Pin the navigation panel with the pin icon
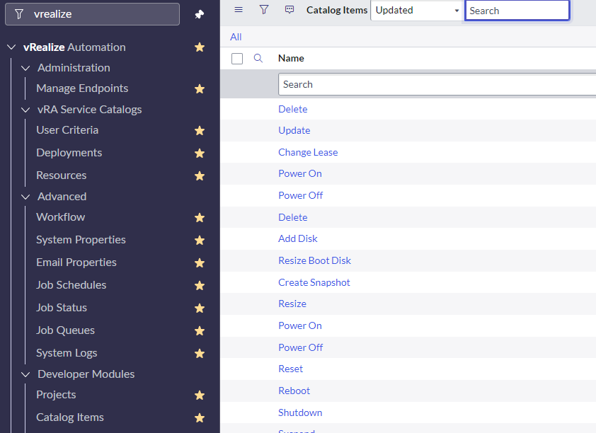 (x=200, y=14)
